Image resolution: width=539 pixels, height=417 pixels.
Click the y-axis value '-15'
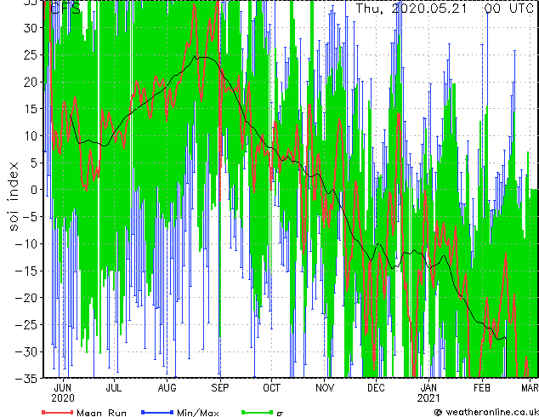point(27,271)
